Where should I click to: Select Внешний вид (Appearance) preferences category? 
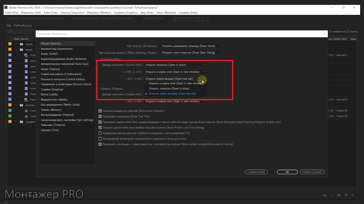click(x=57, y=49)
